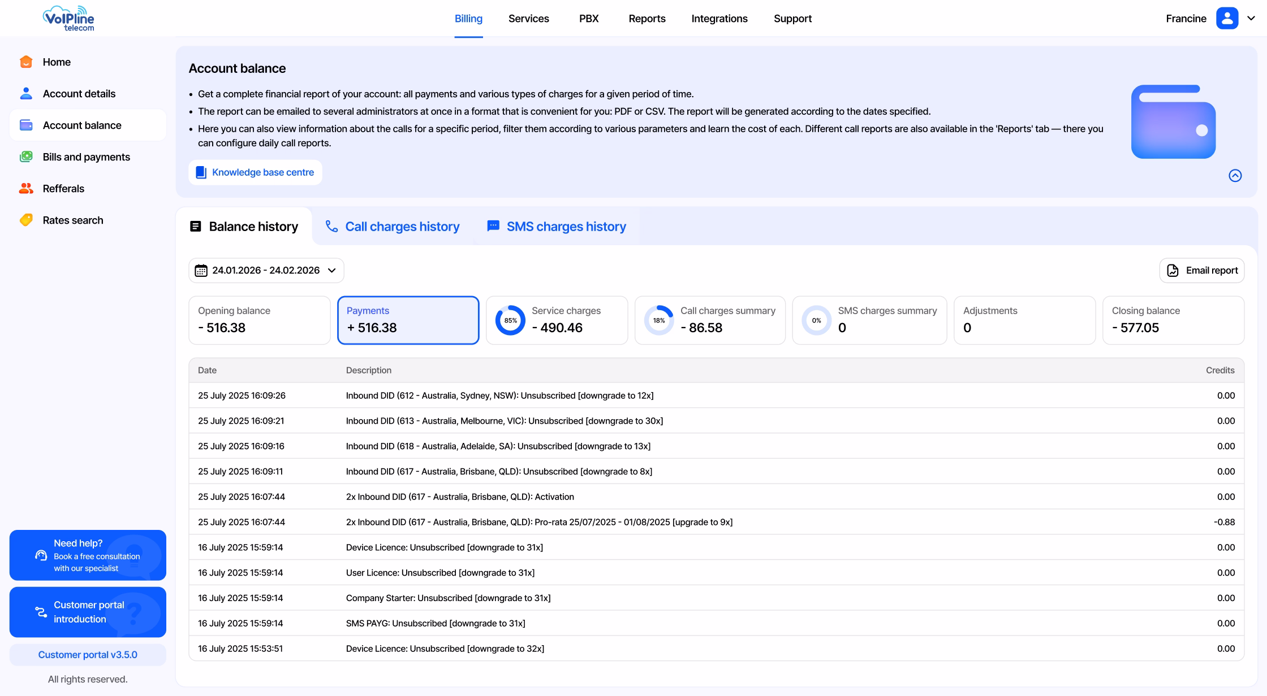Open the Services top menu

pyautogui.click(x=528, y=19)
